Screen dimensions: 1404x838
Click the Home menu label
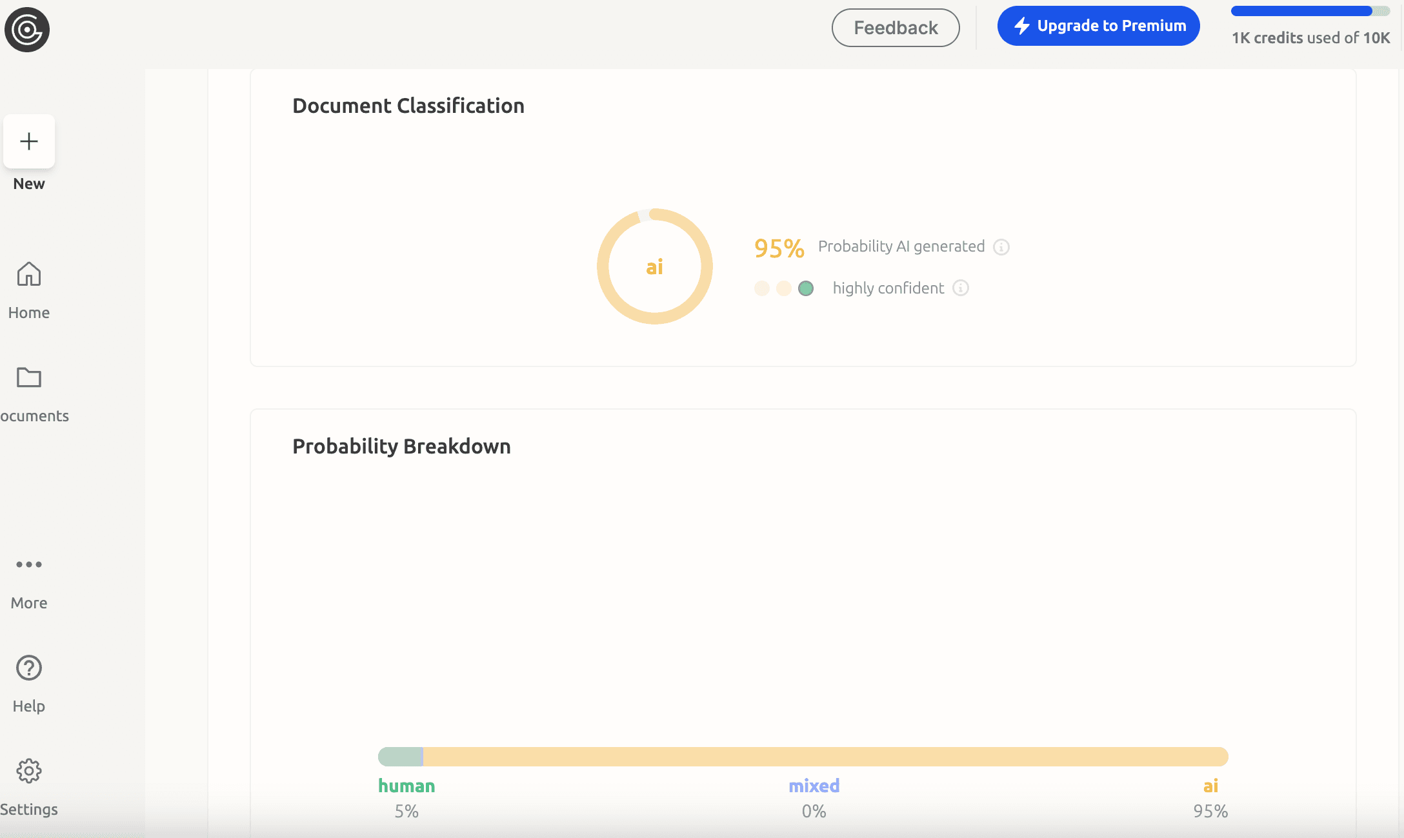tap(29, 313)
